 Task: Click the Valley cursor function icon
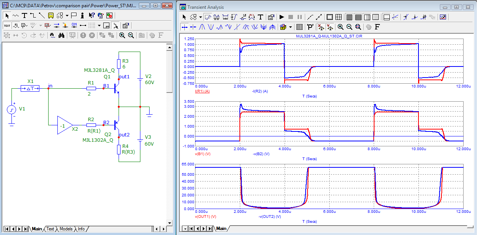tap(211, 27)
